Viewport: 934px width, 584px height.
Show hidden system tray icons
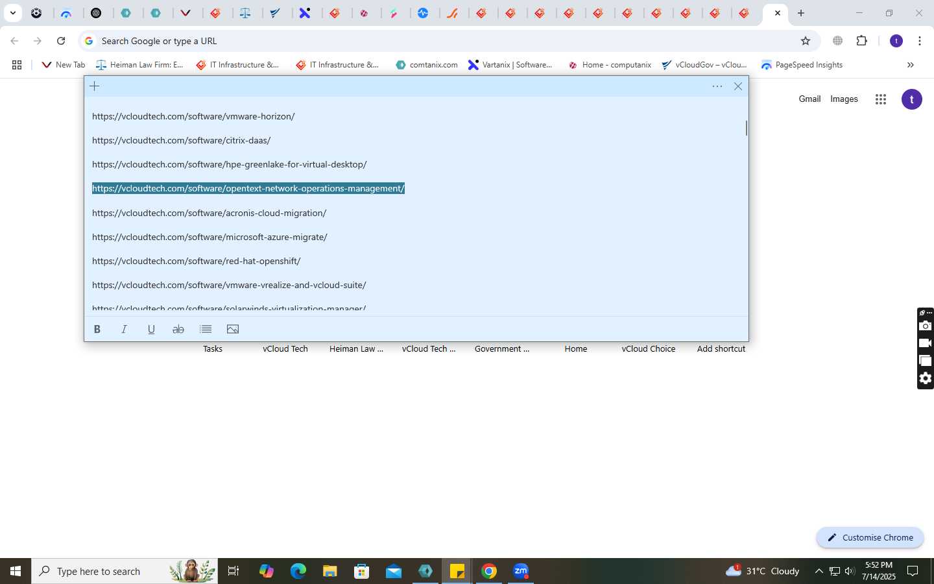tap(819, 571)
